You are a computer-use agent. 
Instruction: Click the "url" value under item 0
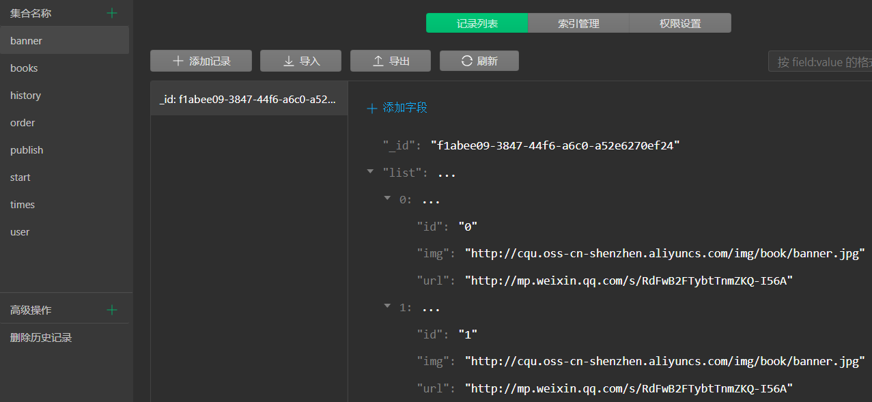click(x=629, y=281)
